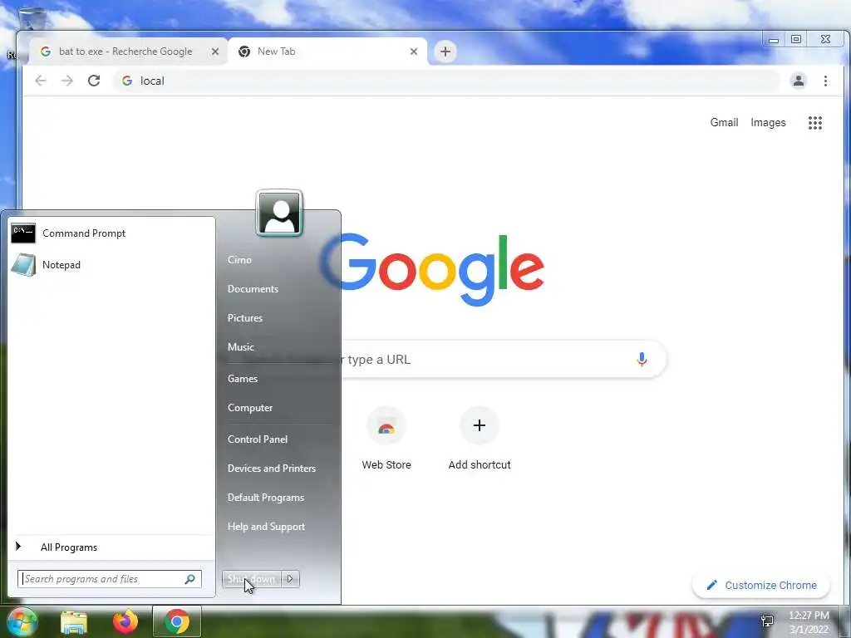This screenshot has height=638, width=851.
Task: Expand All Programs list
Action: click(x=111, y=547)
